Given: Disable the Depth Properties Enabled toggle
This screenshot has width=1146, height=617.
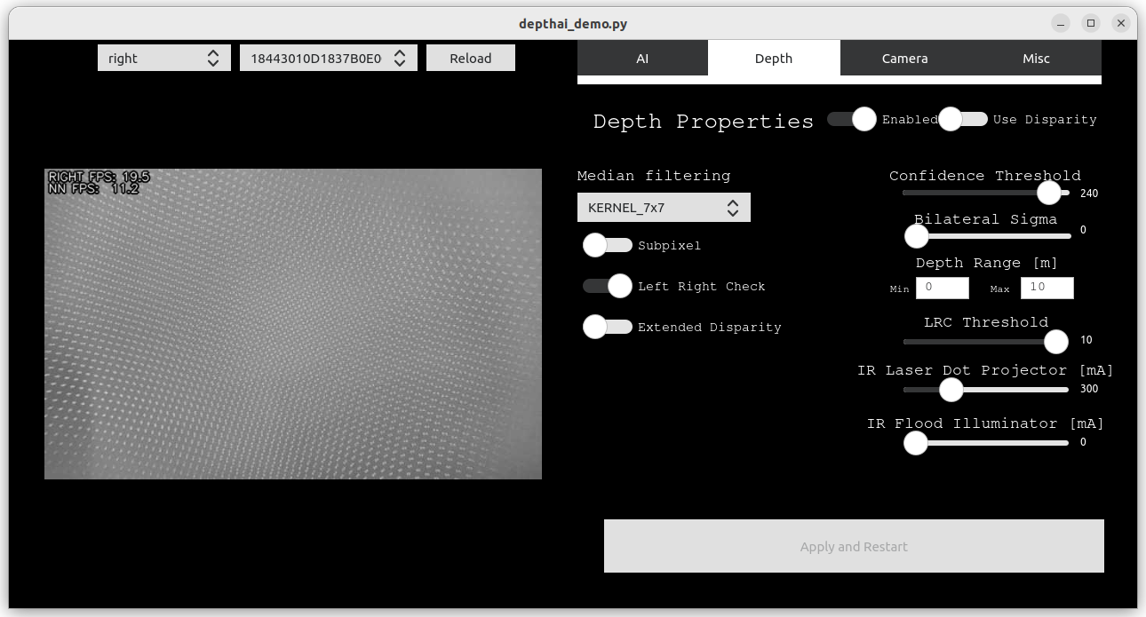Looking at the screenshot, I should (849, 118).
